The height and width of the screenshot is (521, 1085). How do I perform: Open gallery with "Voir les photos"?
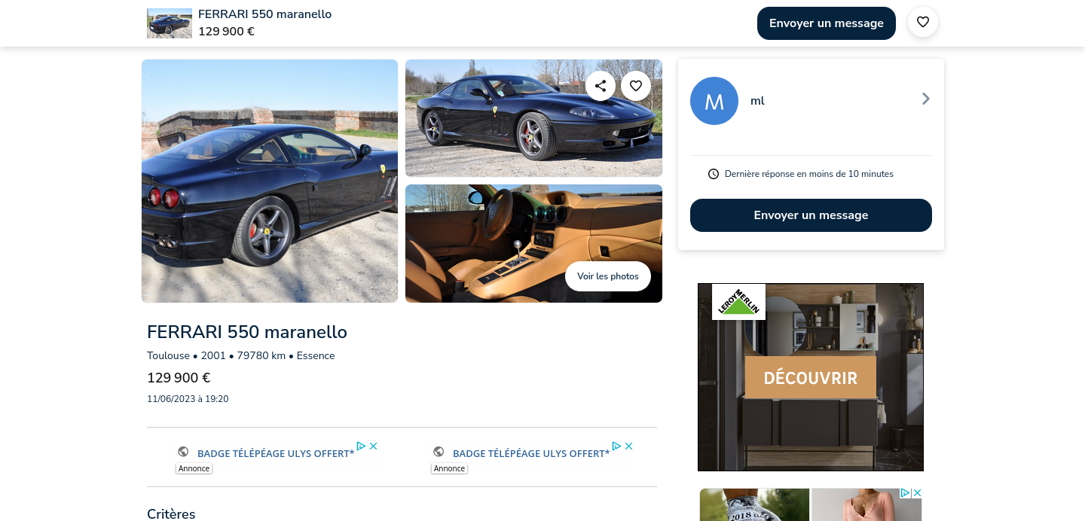607,276
